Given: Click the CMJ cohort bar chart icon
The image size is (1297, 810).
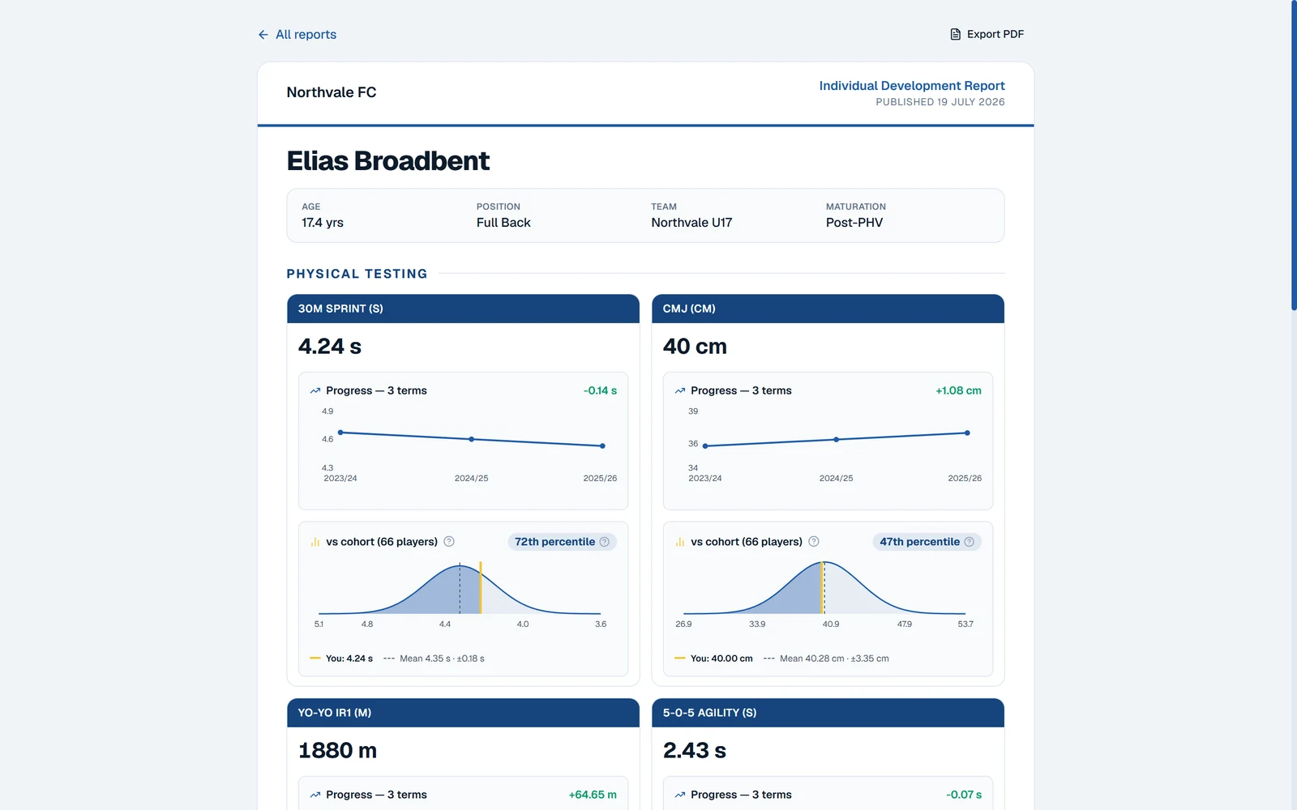Looking at the screenshot, I should pos(680,542).
